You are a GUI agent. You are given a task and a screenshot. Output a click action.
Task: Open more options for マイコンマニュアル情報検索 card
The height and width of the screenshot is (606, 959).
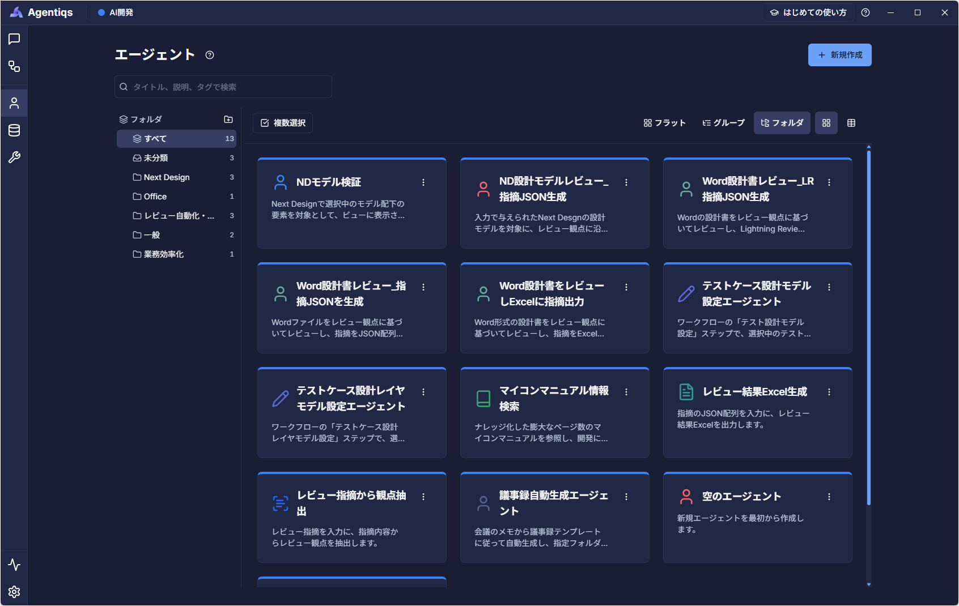626,392
